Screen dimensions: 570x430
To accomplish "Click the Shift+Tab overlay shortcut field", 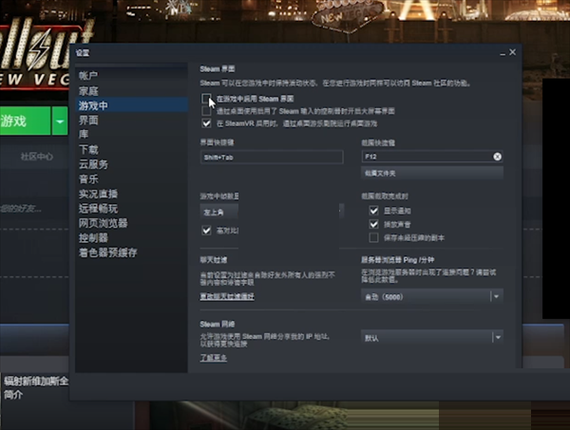I will 268,156.
